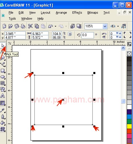Select the Rectangle tool
Viewport: 133px width, 144px height.
[3, 71]
